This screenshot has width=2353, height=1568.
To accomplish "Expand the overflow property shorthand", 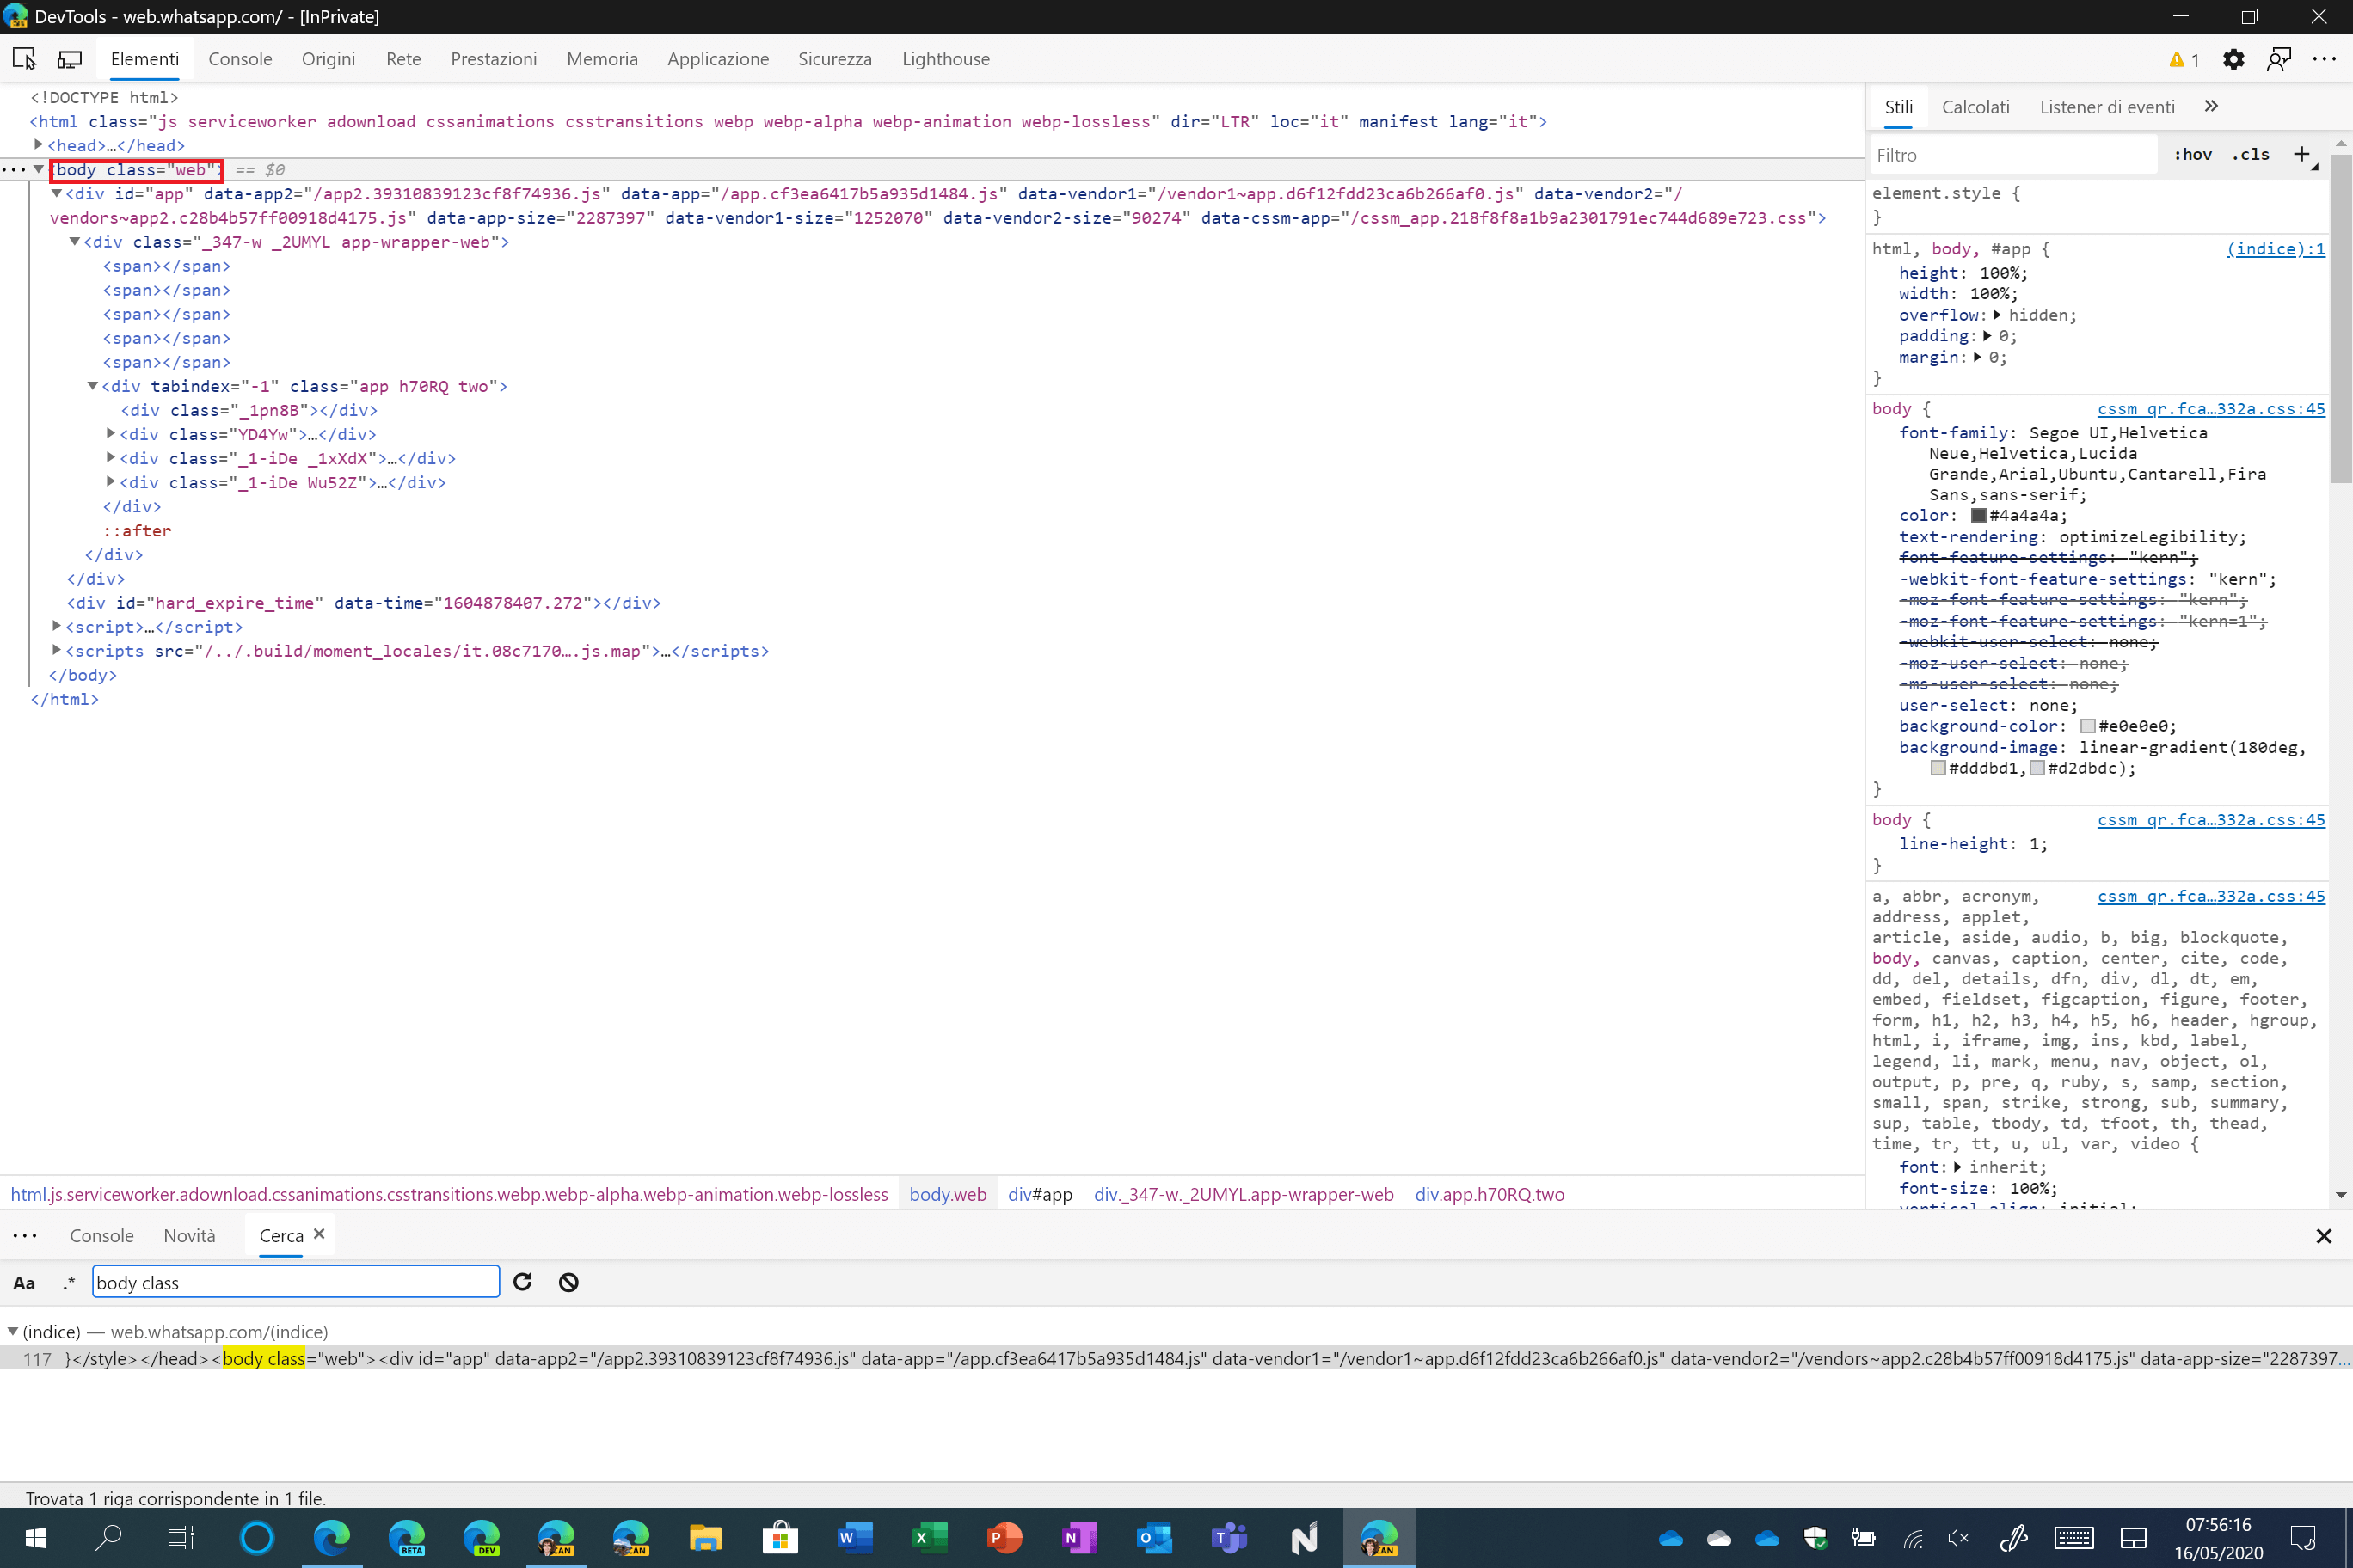I will coord(1997,315).
